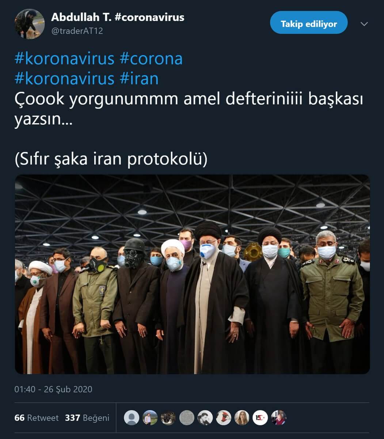Open the 01:40 - 26 Şub 2020 timestamp

[x=53, y=389]
